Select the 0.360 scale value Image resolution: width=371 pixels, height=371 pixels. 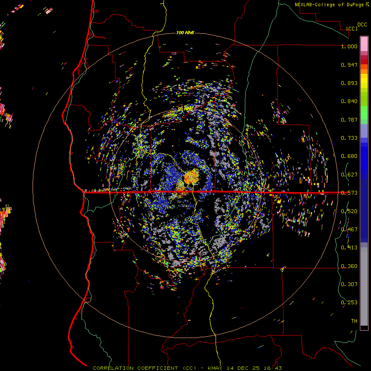click(x=349, y=266)
